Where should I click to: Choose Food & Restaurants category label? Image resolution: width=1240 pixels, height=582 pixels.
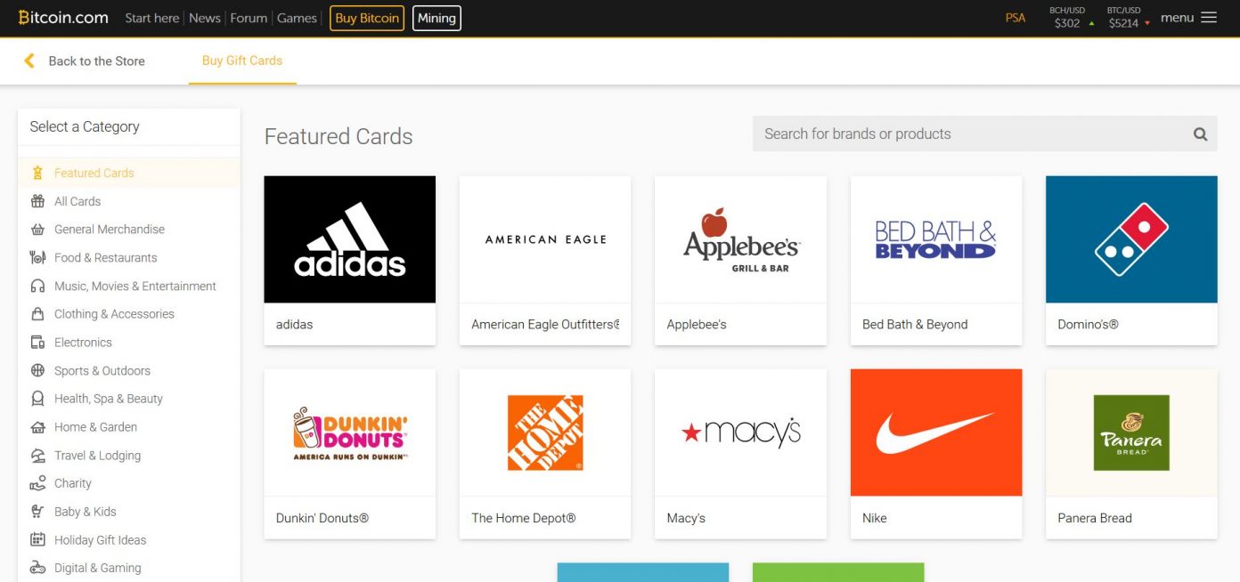click(105, 258)
